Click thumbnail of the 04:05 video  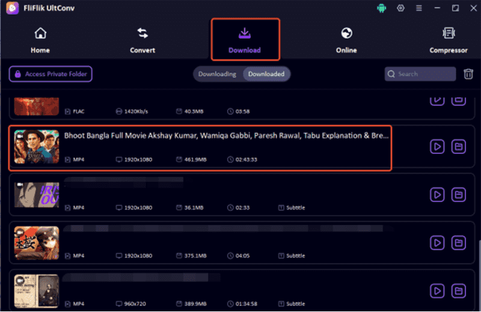coord(37,243)
